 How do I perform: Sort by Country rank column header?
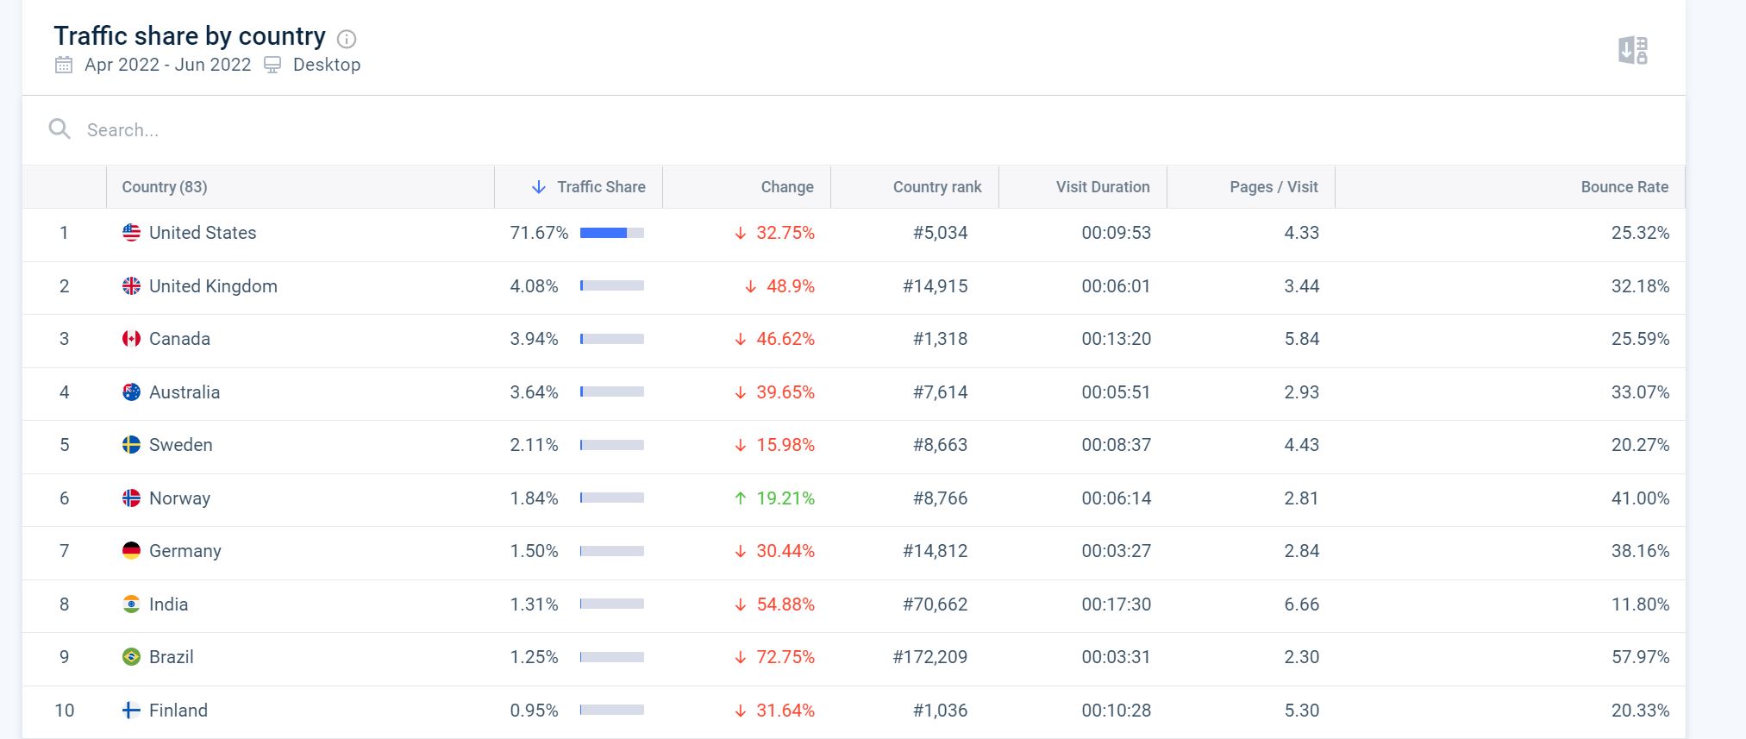coord(915,187)
